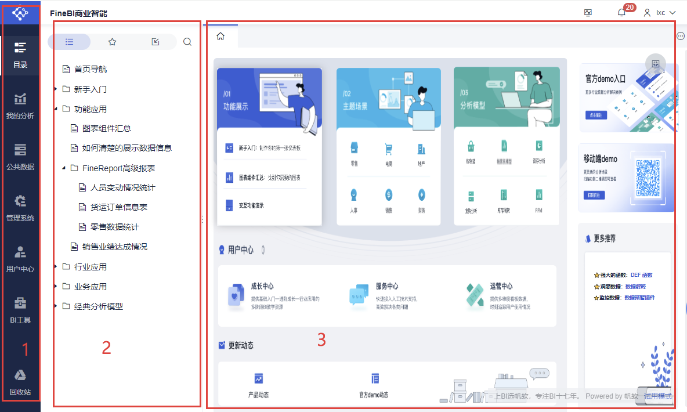This screenshot has height=412, width=687.
Task: Open the 成长中心 card
Action: pos(274,296)
